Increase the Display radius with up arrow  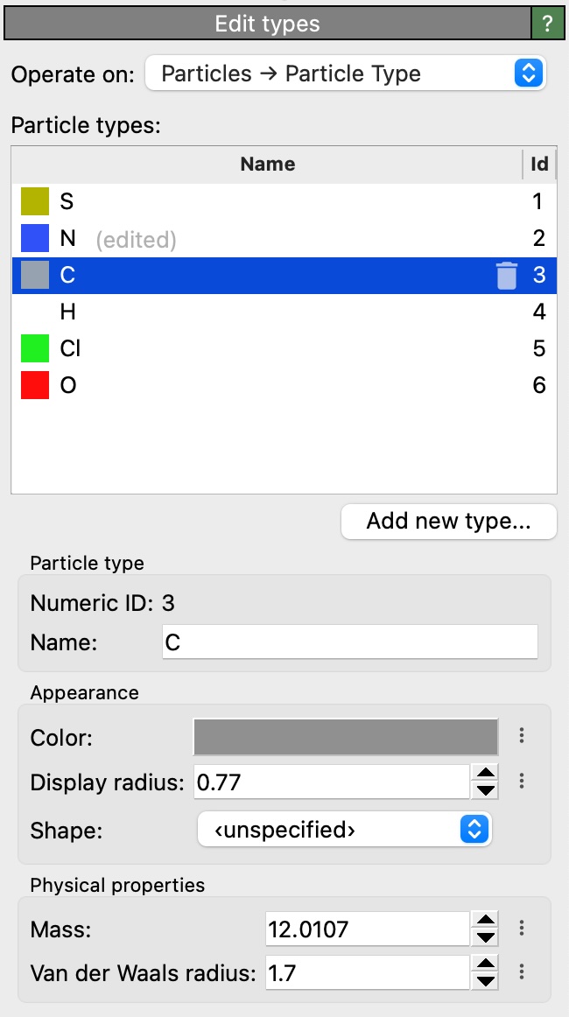[485, 772]
